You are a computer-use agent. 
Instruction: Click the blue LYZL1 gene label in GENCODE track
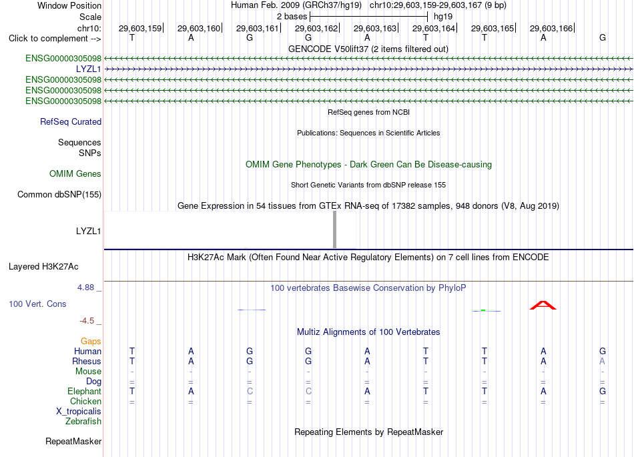click(x=88, y=69)
